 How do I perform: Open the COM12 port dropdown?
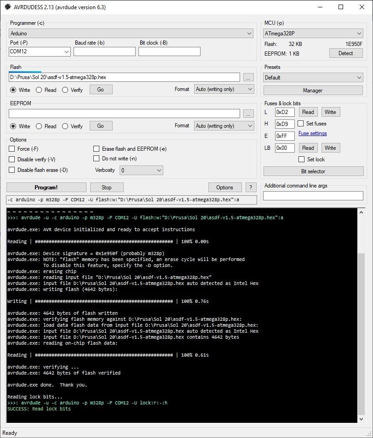[x=40, y=52]
